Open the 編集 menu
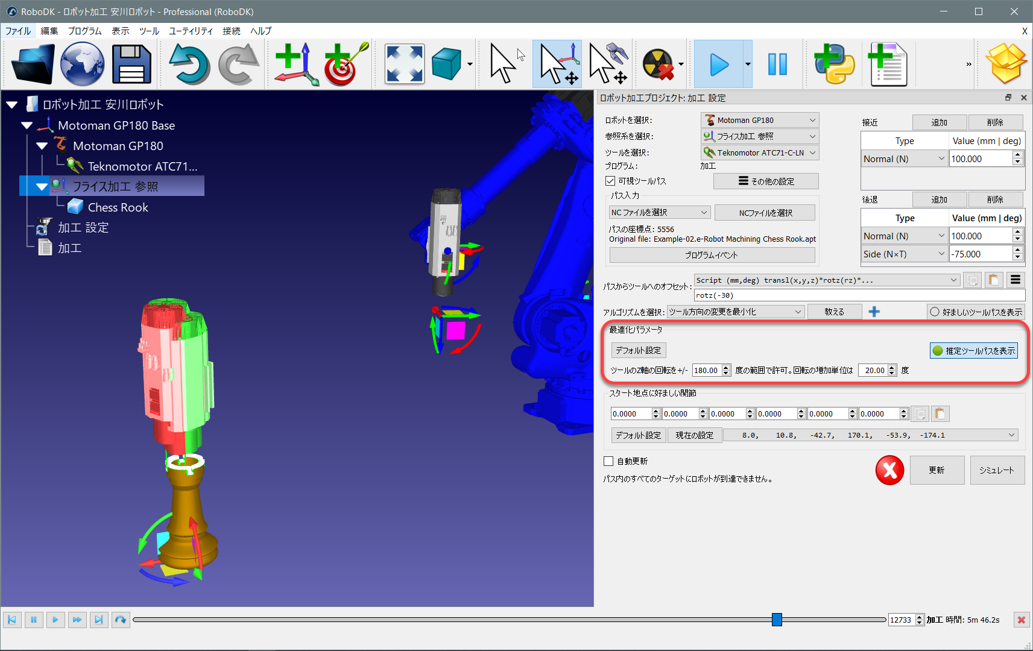Screen dimensions: 1033x651 (49, 31)
